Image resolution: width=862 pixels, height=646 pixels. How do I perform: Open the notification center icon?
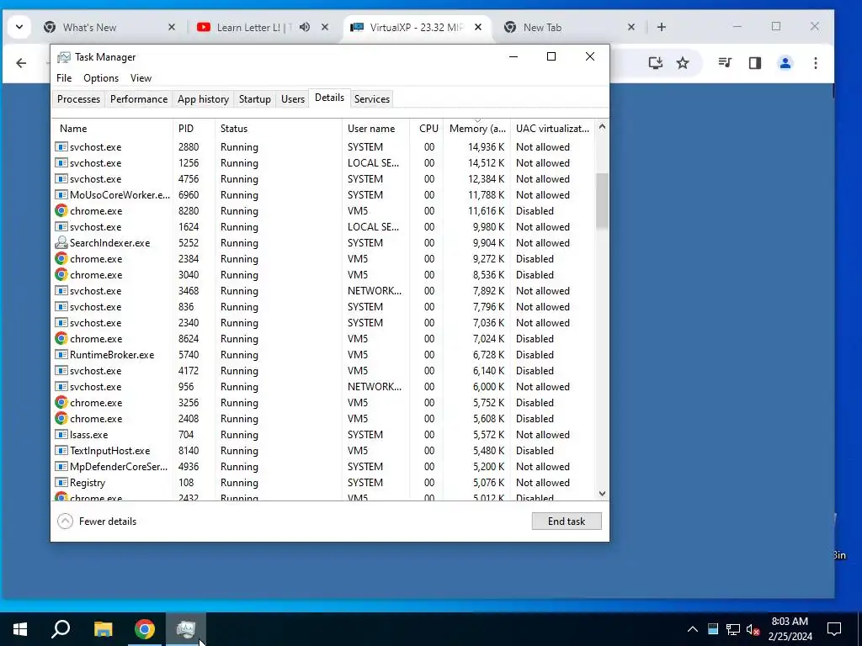834,629
